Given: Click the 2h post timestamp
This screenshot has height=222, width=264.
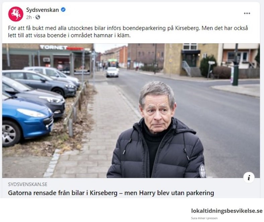Looking at the screenshot, I should pyautogui.click(x=29, y=17).
